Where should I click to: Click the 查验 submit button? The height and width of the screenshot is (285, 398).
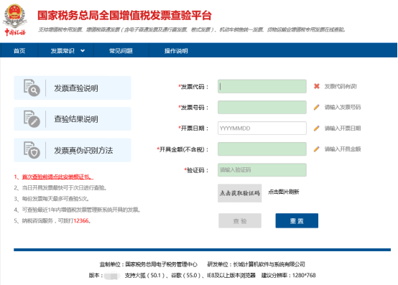pos(240,221)
